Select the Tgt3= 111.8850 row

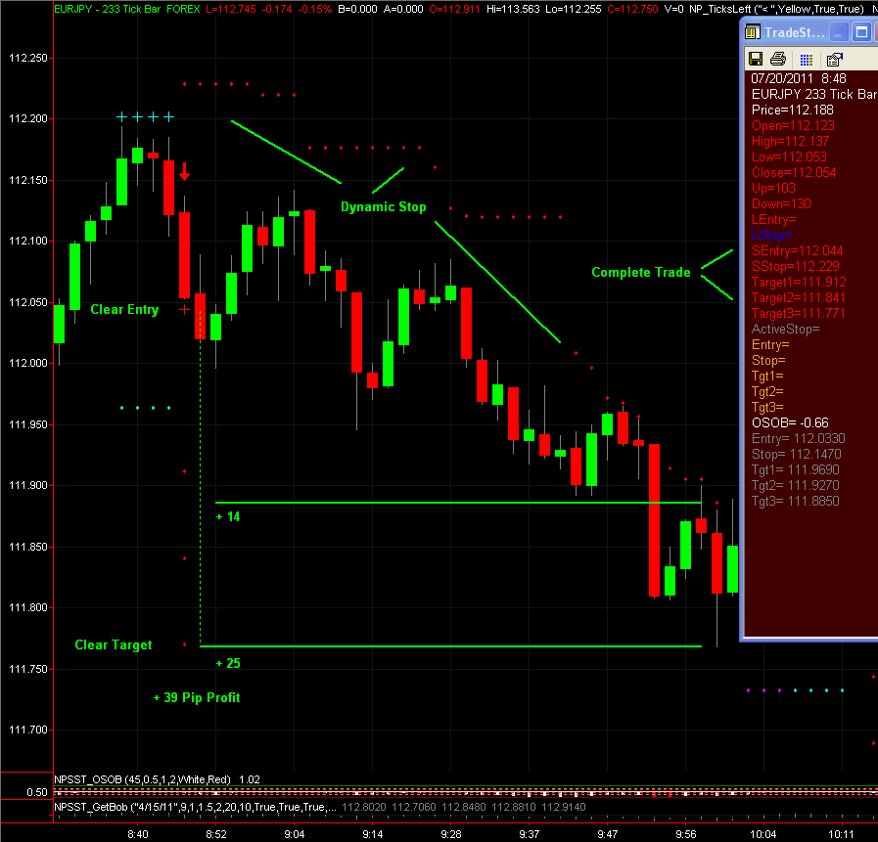point(796,502)
